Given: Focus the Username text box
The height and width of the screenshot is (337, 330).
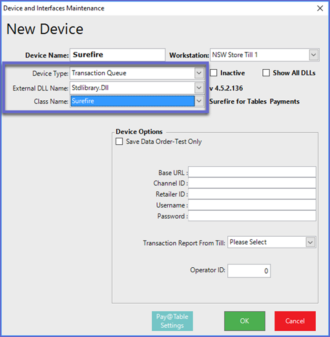Looking at the screenshot, I should tap(252, 205).
